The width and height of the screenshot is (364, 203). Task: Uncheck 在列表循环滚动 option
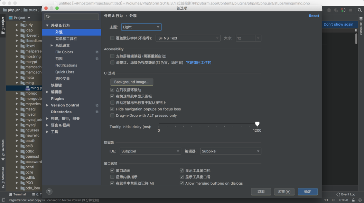(x=112, y=90)
